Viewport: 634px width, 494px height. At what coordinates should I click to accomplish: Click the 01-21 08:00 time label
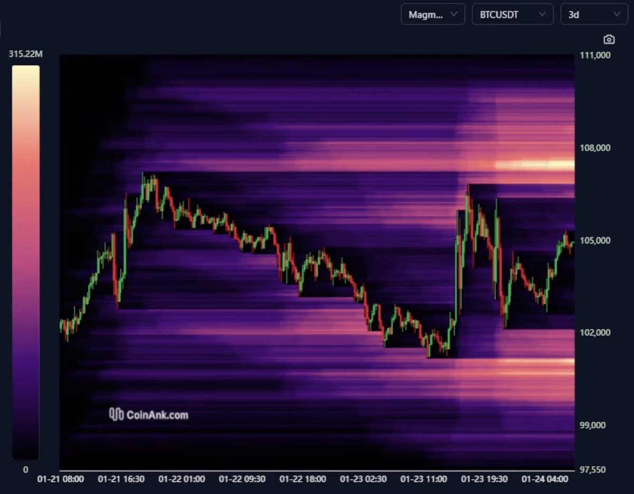60,479
